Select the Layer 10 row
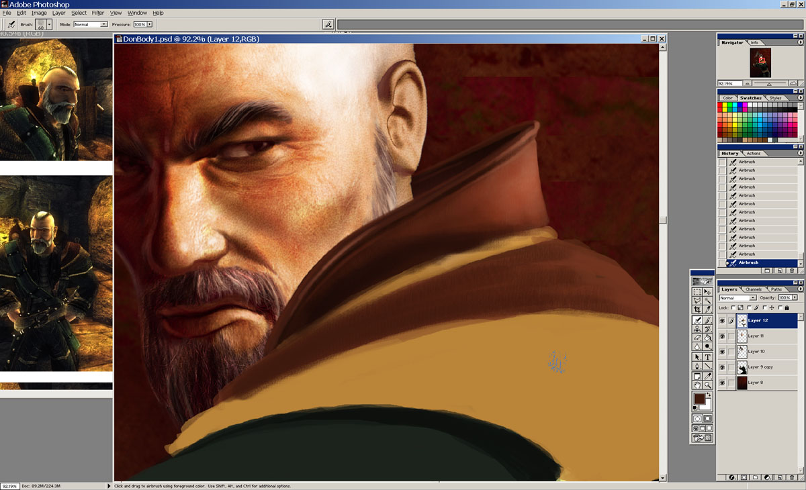 (x=758, y=351)
